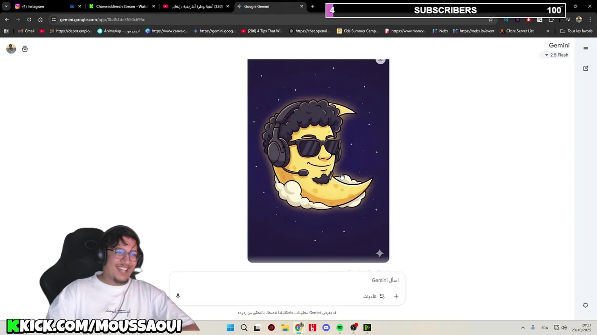
Task: Open the canva.com bookmark
Action: (x=167, y=31)
